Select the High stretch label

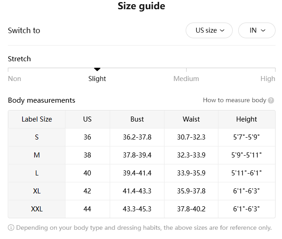pyautogui.click(x=268, y=79)
